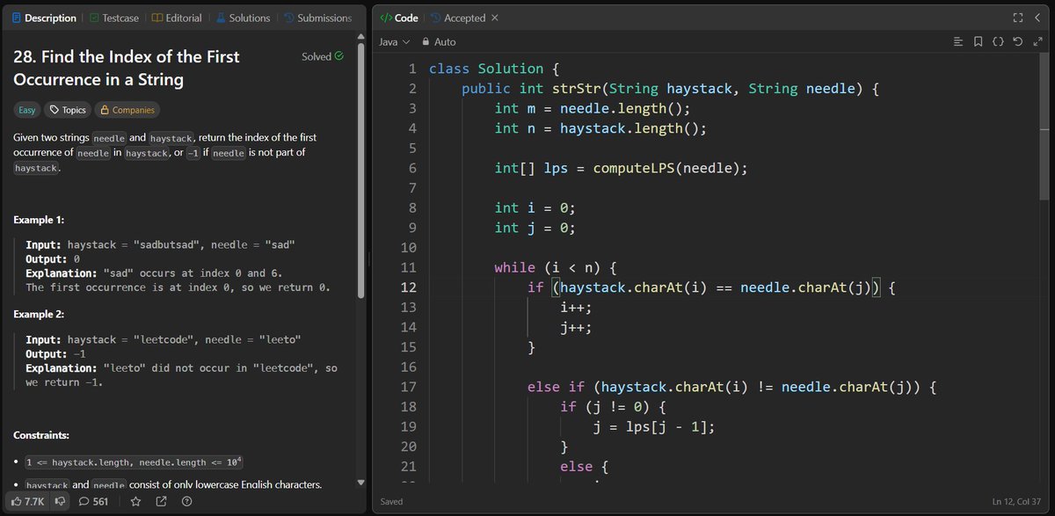Collapse the code panel with left chevron
1055x516 pixels.
[1037, 18]
